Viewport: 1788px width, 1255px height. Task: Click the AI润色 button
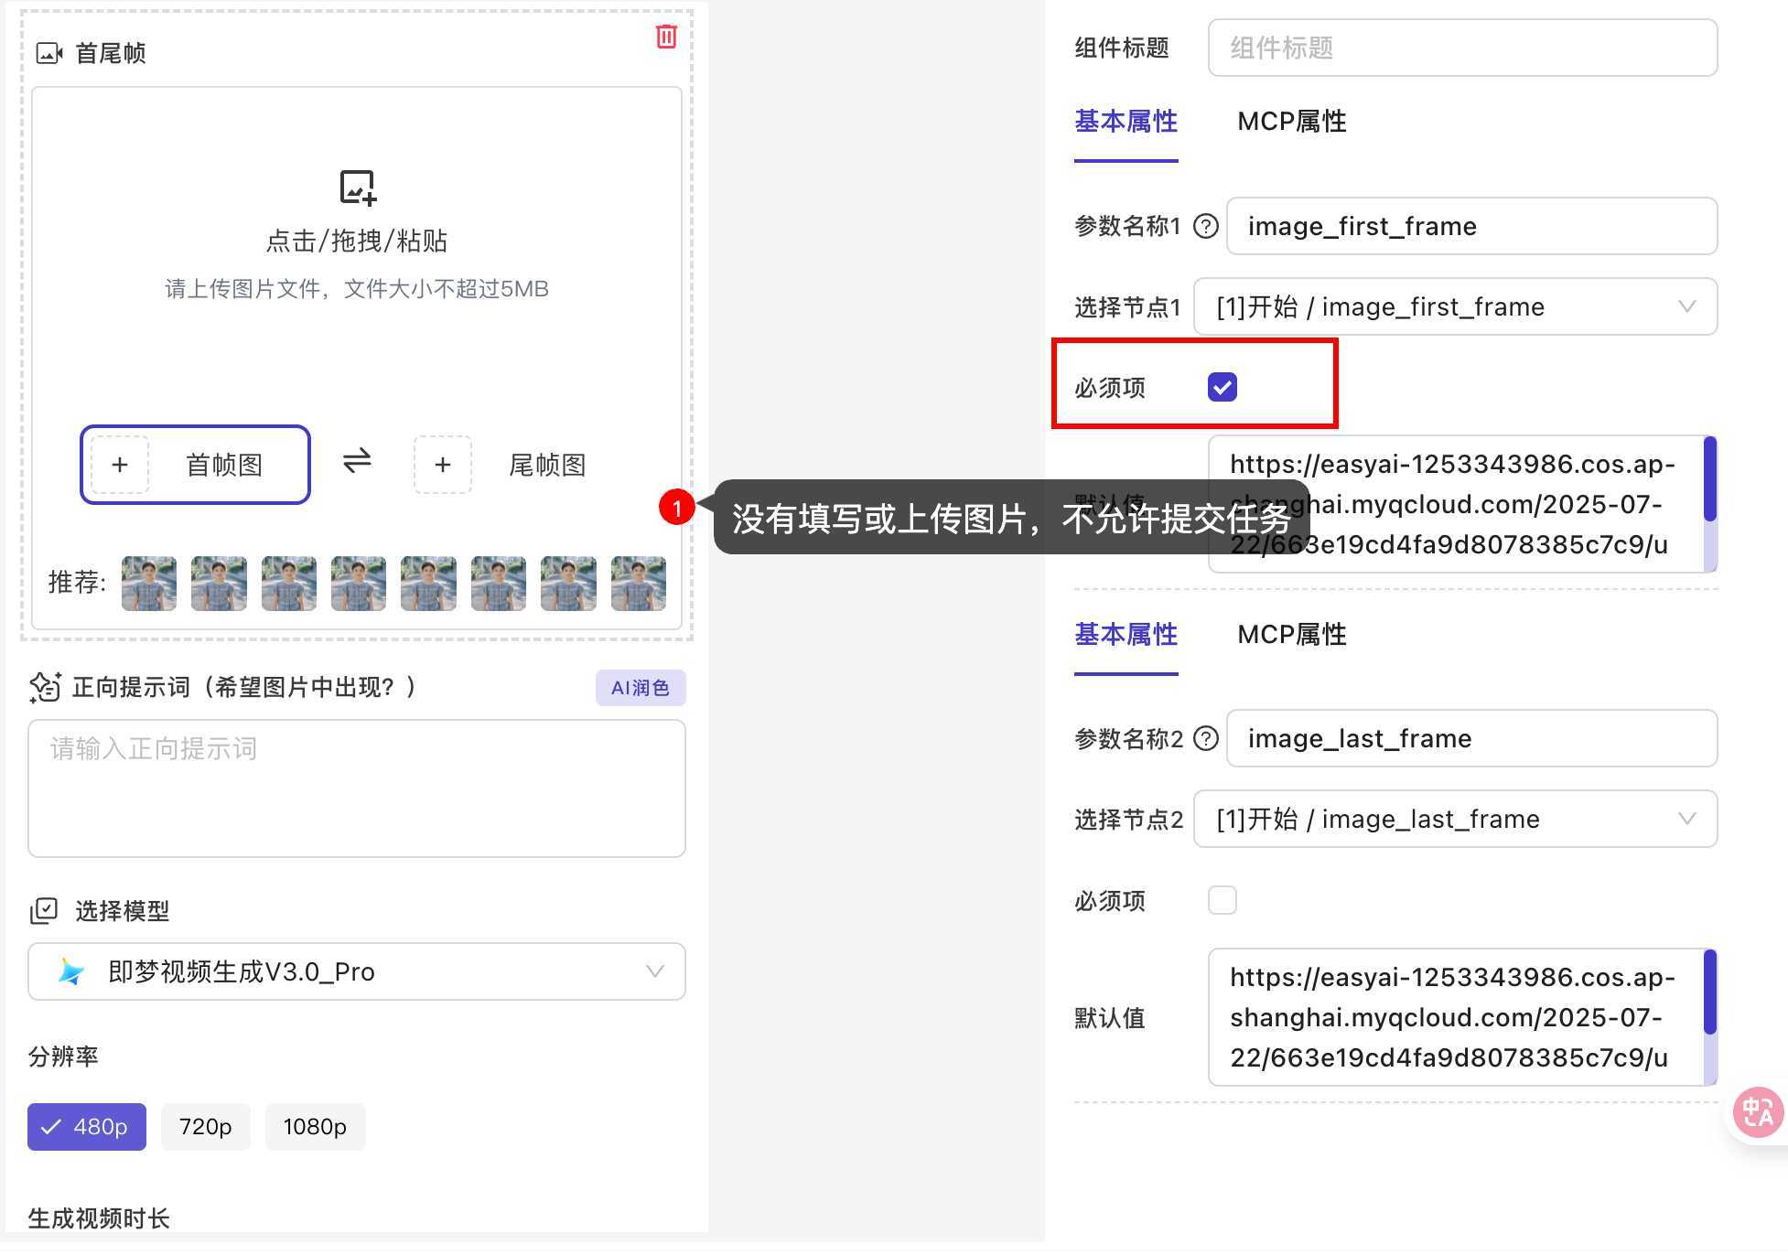pyautogui.click(x=640, y=688)
